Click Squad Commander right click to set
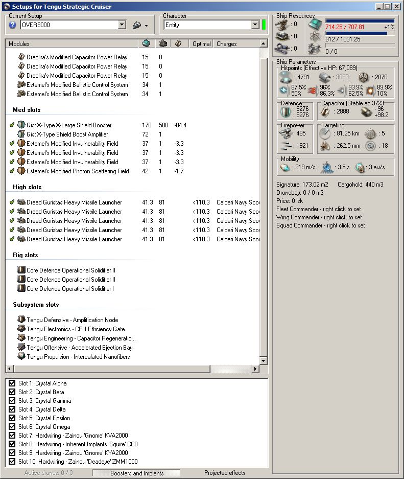404x479 pixels. (x=320, y=225)
